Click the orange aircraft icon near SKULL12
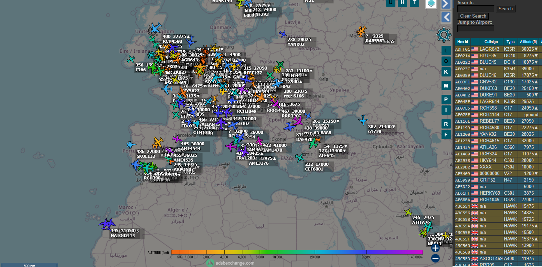 point(158,142)
